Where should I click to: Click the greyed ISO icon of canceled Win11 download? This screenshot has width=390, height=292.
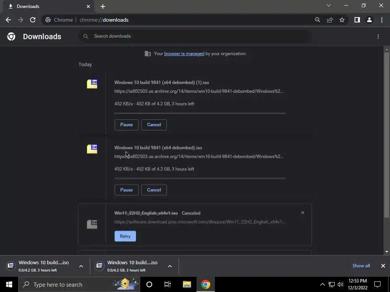click(92, 224)
